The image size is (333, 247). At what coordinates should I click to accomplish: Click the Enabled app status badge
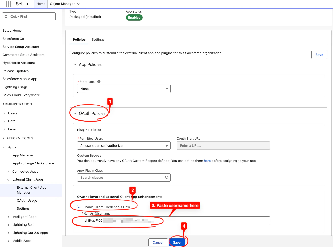134,18
